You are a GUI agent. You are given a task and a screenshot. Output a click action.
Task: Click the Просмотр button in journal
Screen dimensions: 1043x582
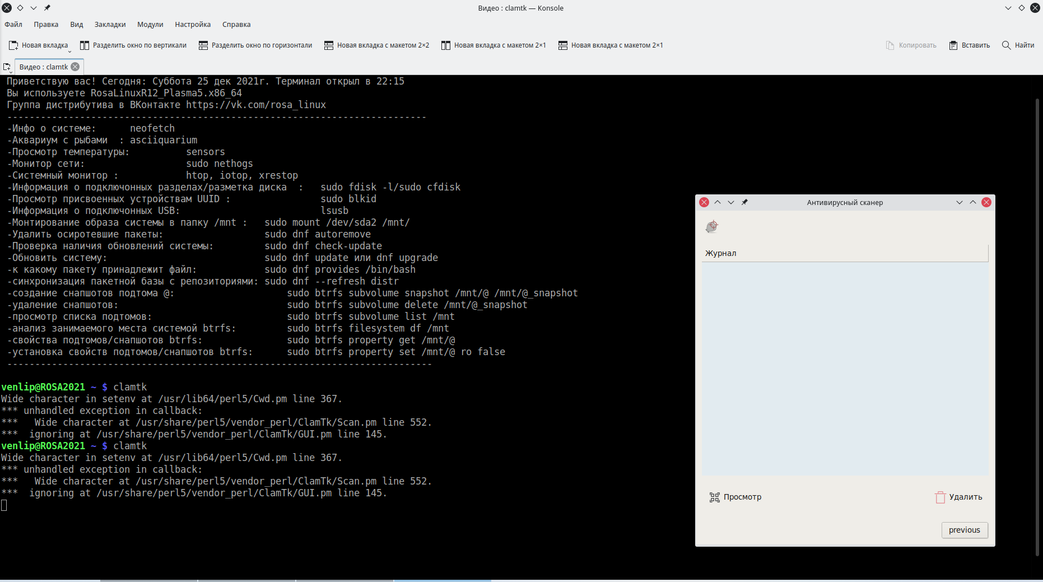(735, 497)
